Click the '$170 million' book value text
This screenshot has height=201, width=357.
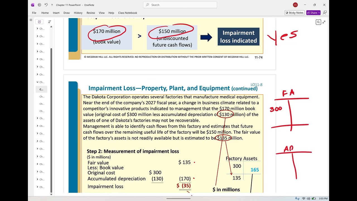pyautogui.click(x=107, y=31)
